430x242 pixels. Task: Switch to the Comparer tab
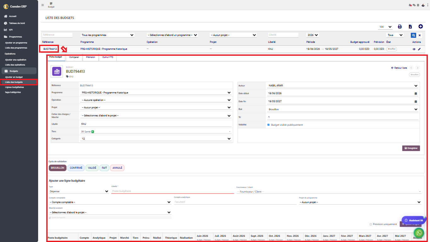(x=74, y=57)
